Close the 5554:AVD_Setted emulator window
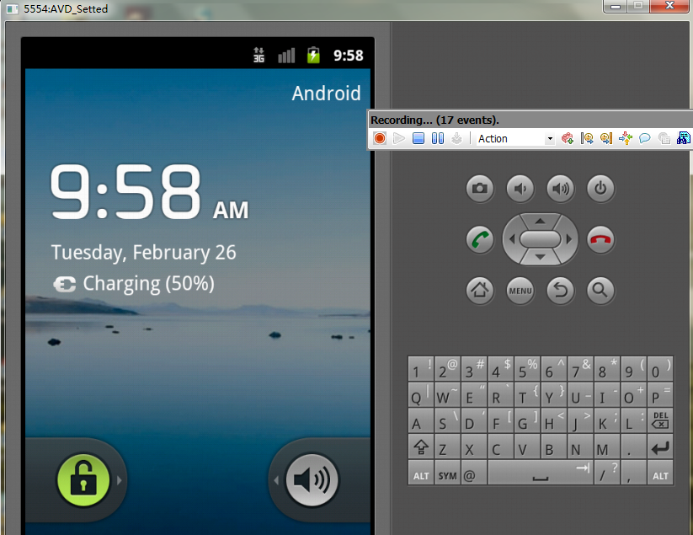The width and height of the screenshot is (693, 535). point(670,6)
